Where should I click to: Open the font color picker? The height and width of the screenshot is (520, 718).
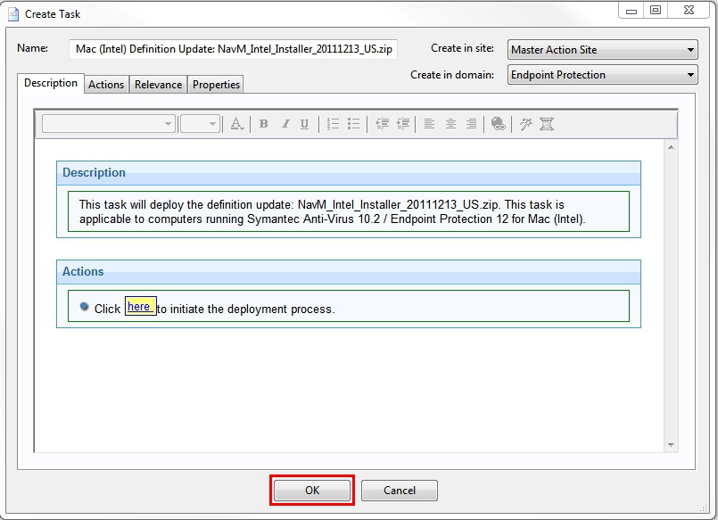pyautogui.click(x=237, y=124)
